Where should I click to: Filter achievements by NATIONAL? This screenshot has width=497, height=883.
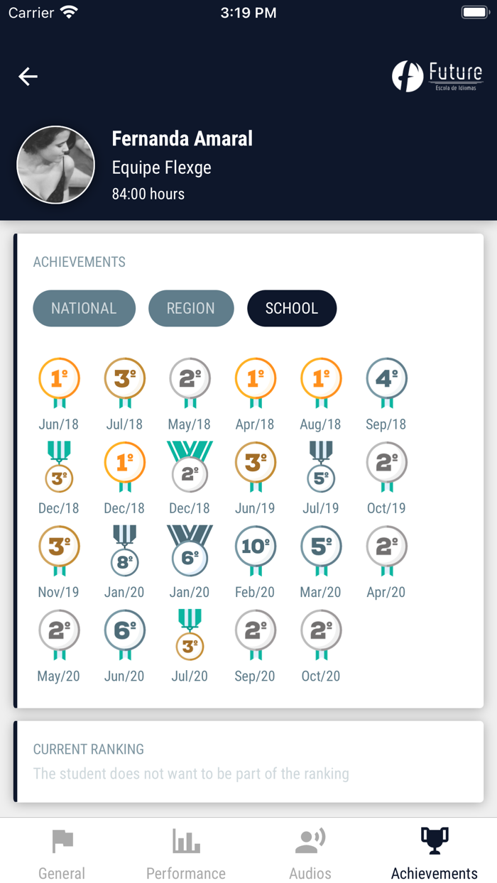click(84, 308)
